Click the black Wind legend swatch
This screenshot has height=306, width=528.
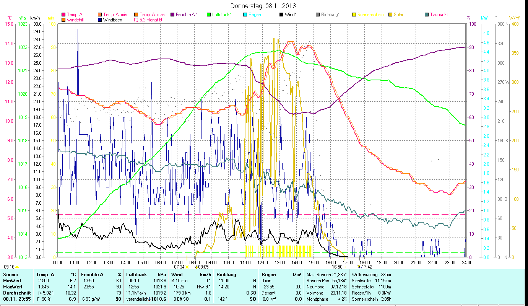tap(281, 15)
